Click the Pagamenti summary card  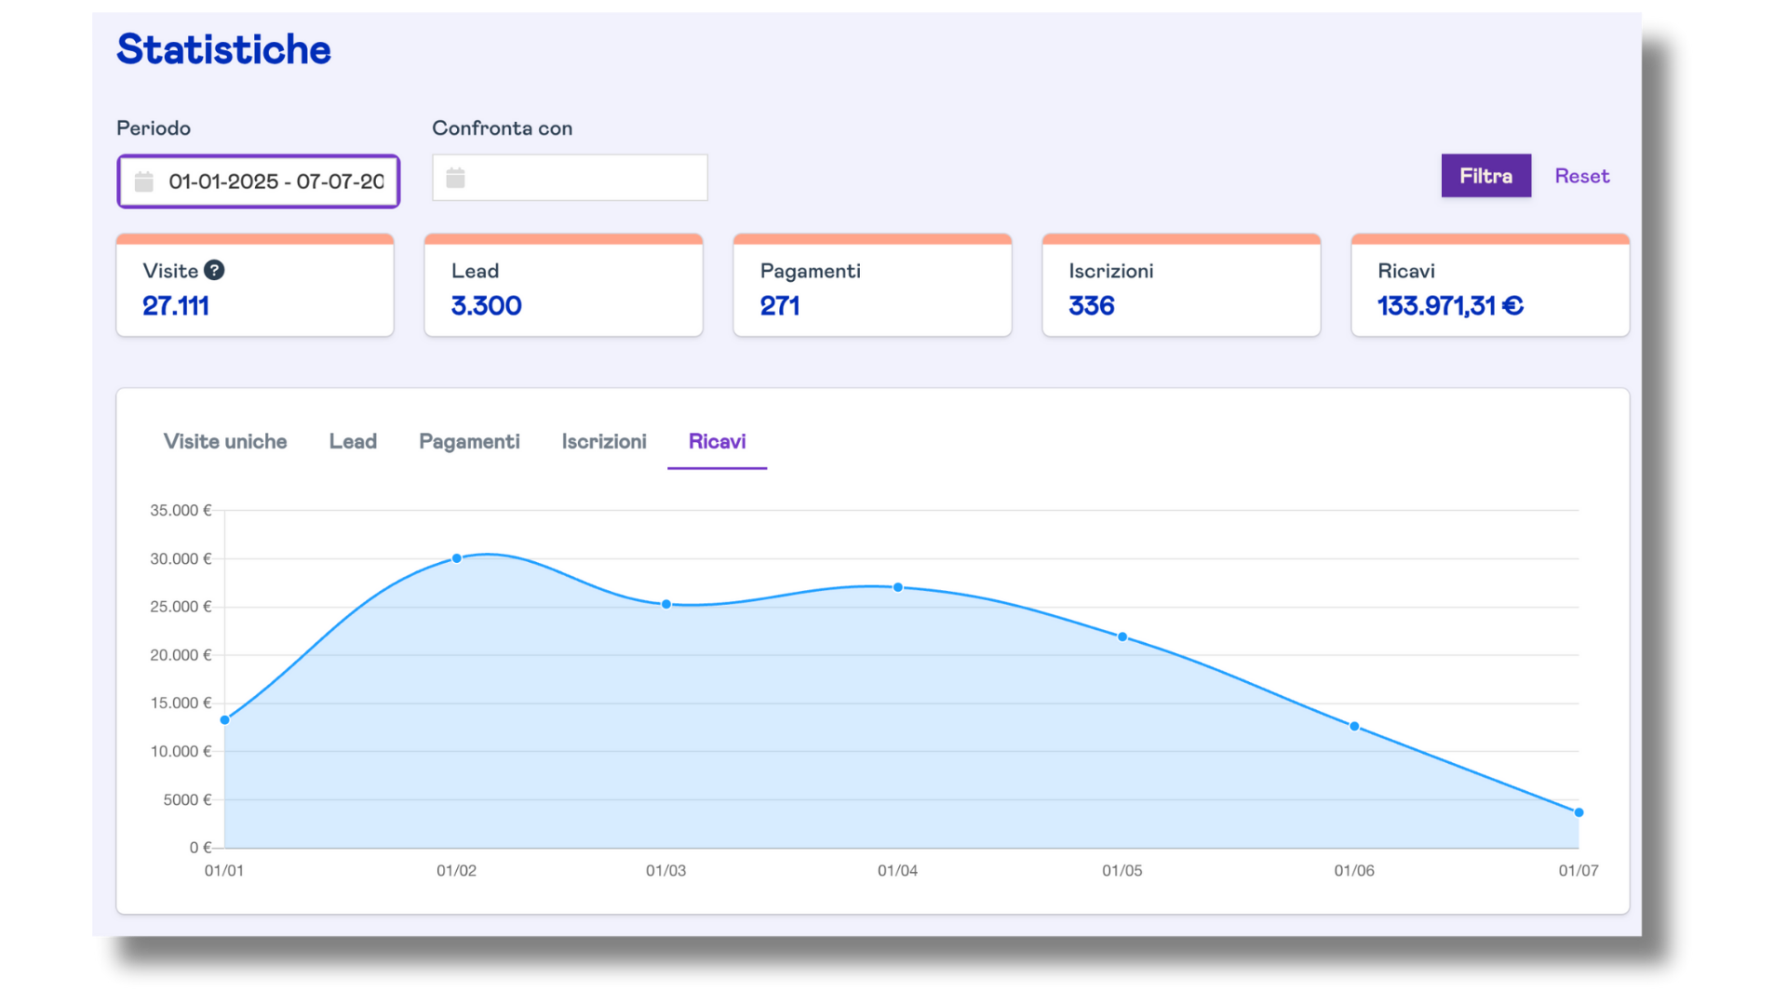point(872,288)
